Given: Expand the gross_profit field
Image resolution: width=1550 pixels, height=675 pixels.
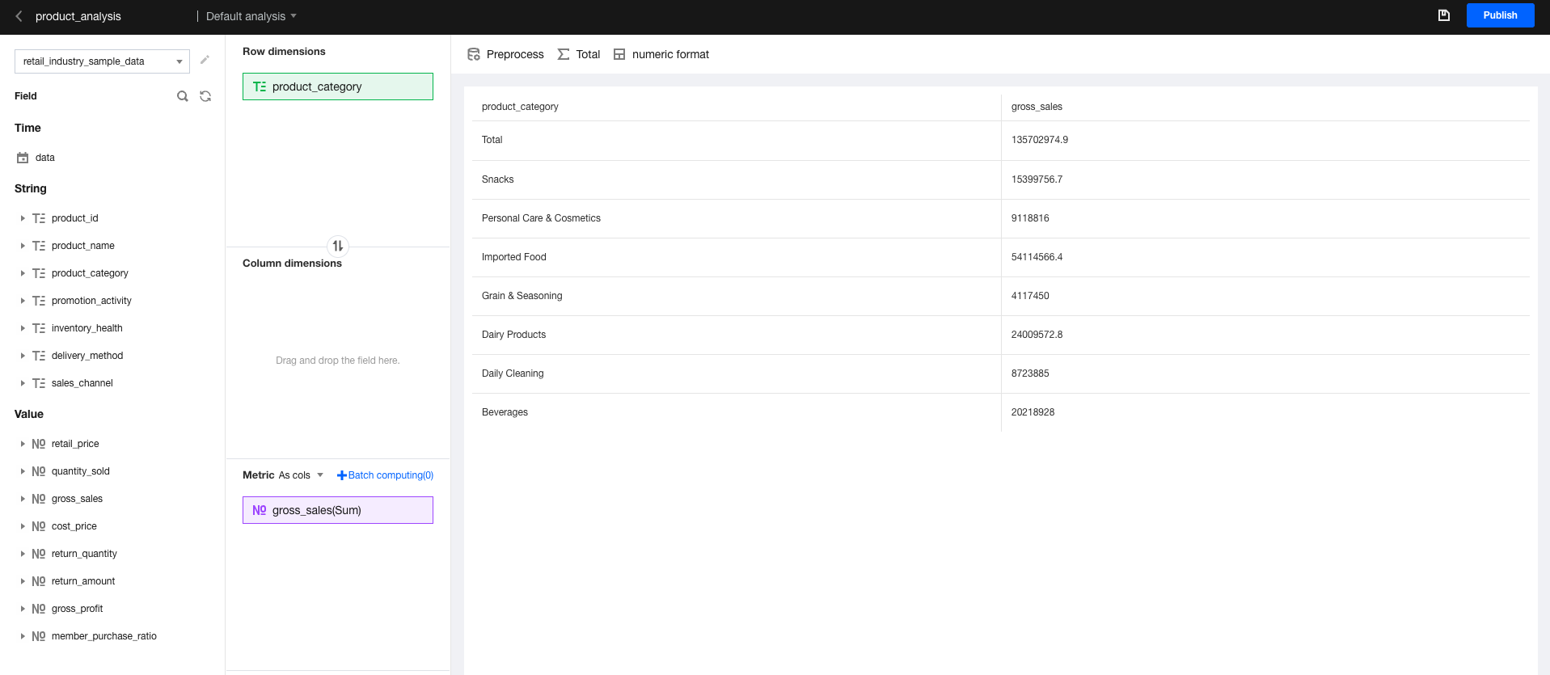Looking at the screenshot, I should [x=23, y=609].
